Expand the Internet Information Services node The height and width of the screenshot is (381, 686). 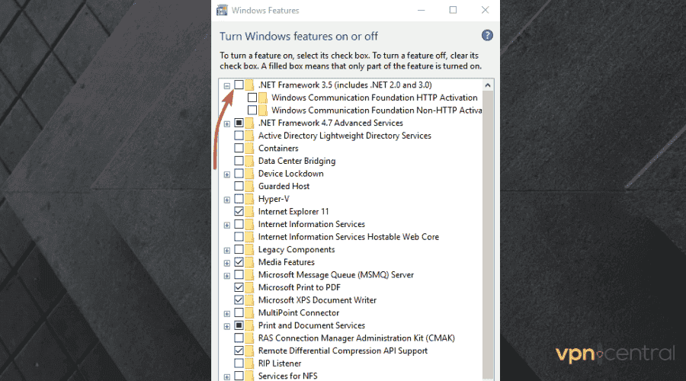click(x=226, y=226)
